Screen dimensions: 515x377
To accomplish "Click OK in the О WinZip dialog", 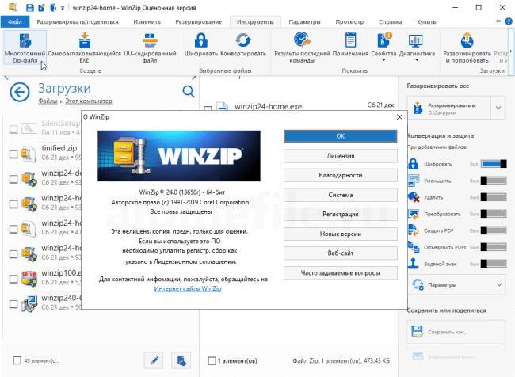I will 340,136.
